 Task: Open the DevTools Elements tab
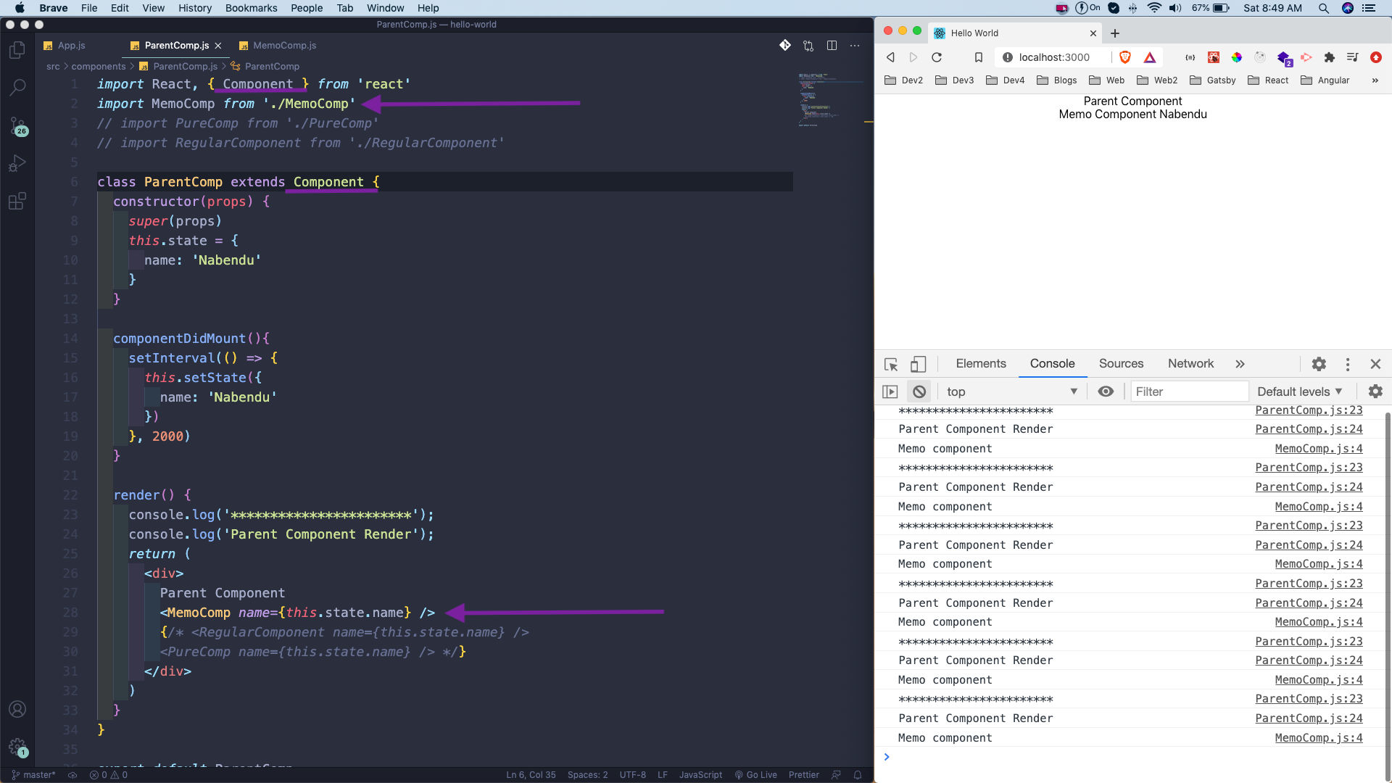click(x=981, y=364)
